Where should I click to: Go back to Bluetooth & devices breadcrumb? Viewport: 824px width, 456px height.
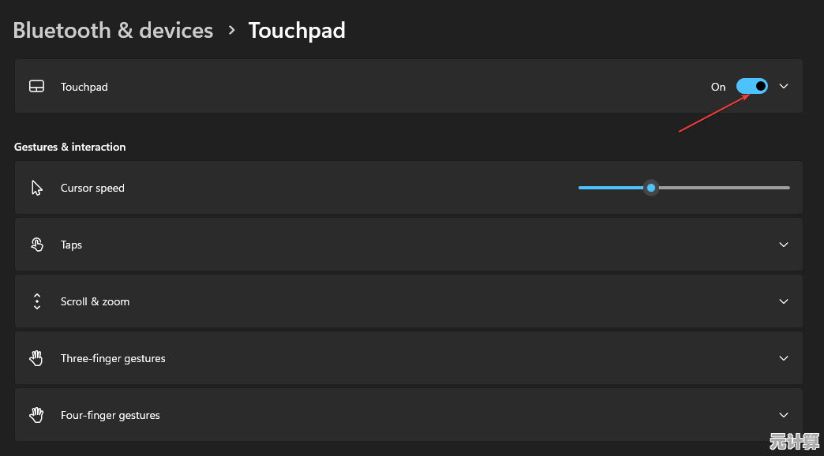coord(113,31)
